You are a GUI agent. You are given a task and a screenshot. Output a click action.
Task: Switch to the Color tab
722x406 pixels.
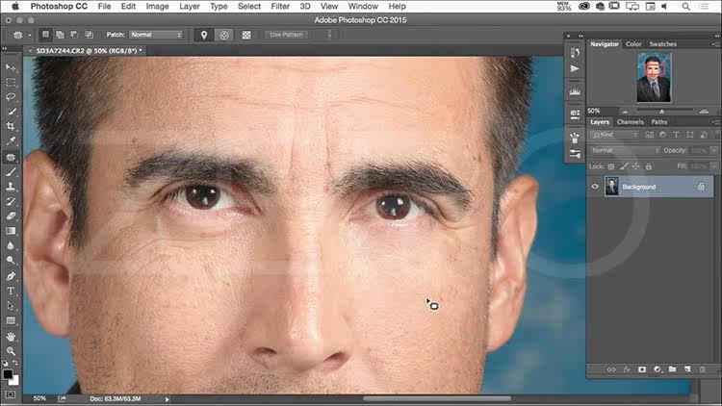point(633,44)
